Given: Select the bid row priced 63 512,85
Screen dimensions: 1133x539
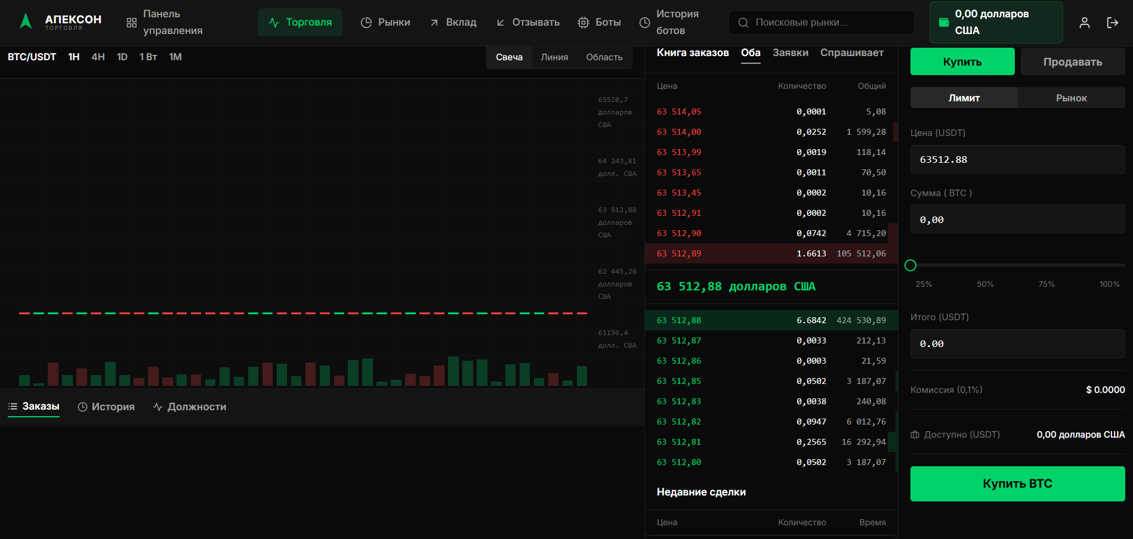Looking at the screenshot, I should pos(771,381).
